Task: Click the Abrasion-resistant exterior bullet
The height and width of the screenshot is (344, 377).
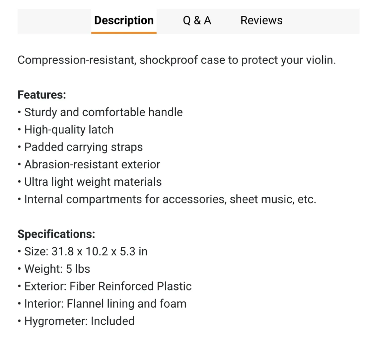Action: (92, 164)
